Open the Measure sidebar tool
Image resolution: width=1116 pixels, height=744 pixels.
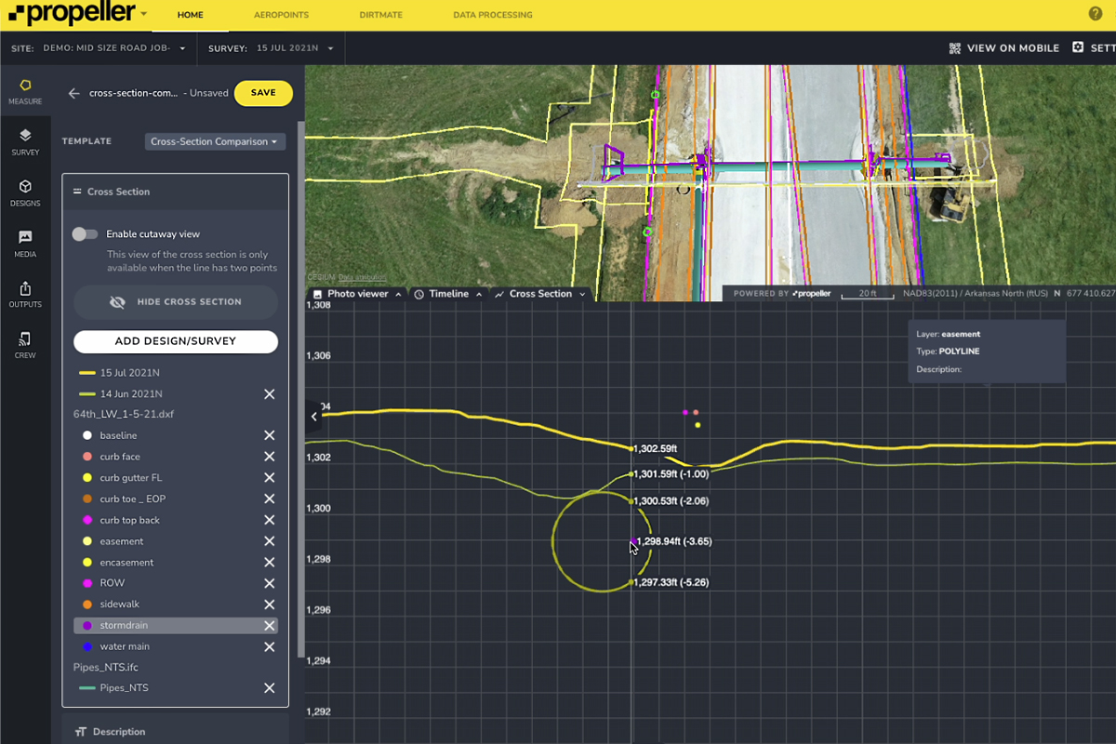pyautogui.click(x=25, y=91)
